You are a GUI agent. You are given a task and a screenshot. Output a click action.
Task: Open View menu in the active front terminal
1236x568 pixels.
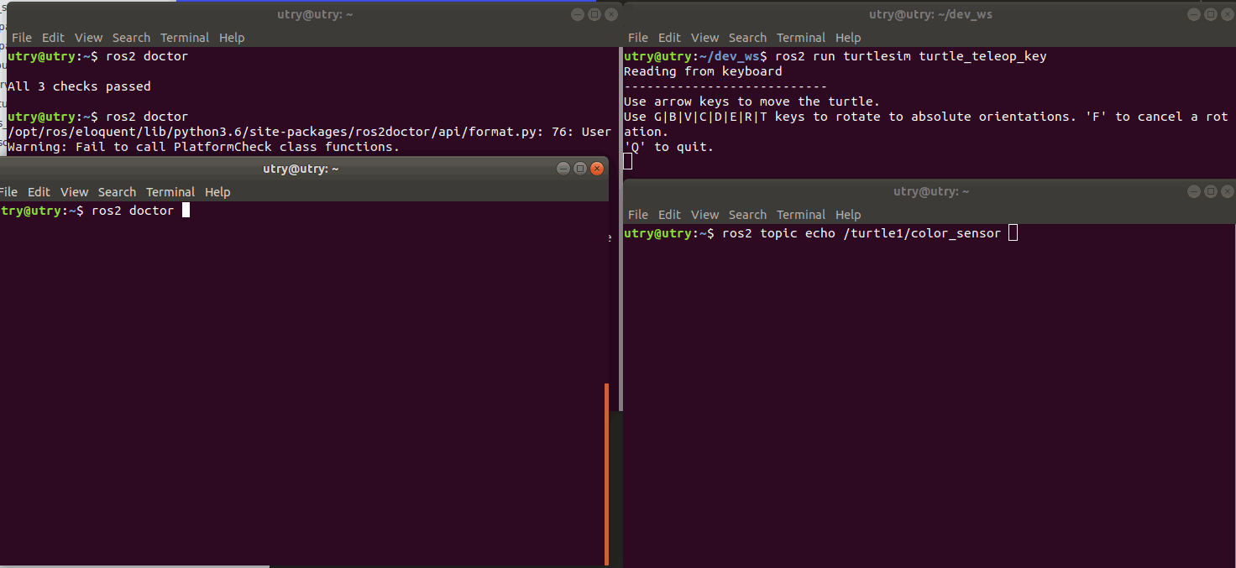[74, 192]
